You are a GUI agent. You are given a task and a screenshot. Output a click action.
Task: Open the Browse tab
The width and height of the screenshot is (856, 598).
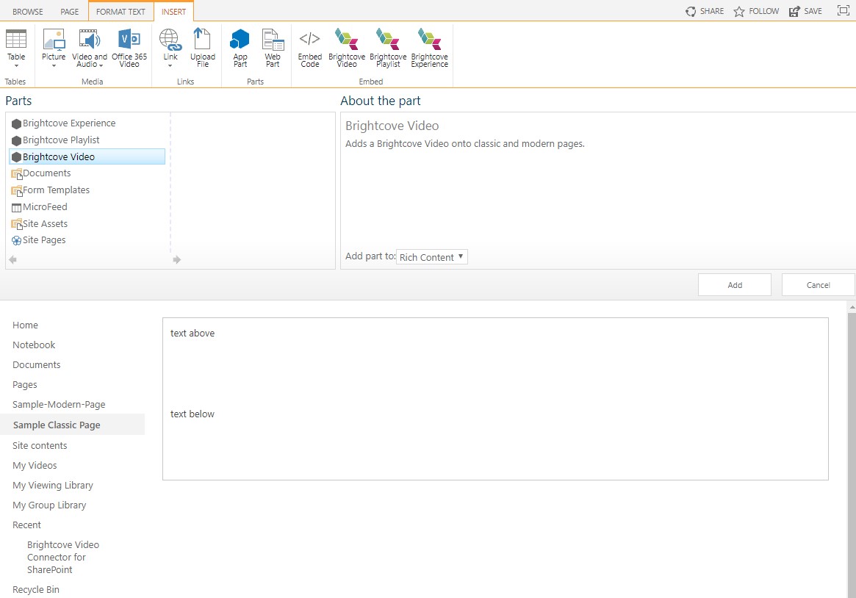pyautogui.click(x=28, y=11)
